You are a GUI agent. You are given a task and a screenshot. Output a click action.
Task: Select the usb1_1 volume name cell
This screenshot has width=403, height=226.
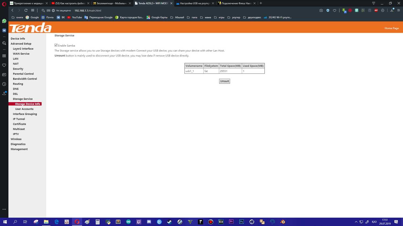[194, 71]
